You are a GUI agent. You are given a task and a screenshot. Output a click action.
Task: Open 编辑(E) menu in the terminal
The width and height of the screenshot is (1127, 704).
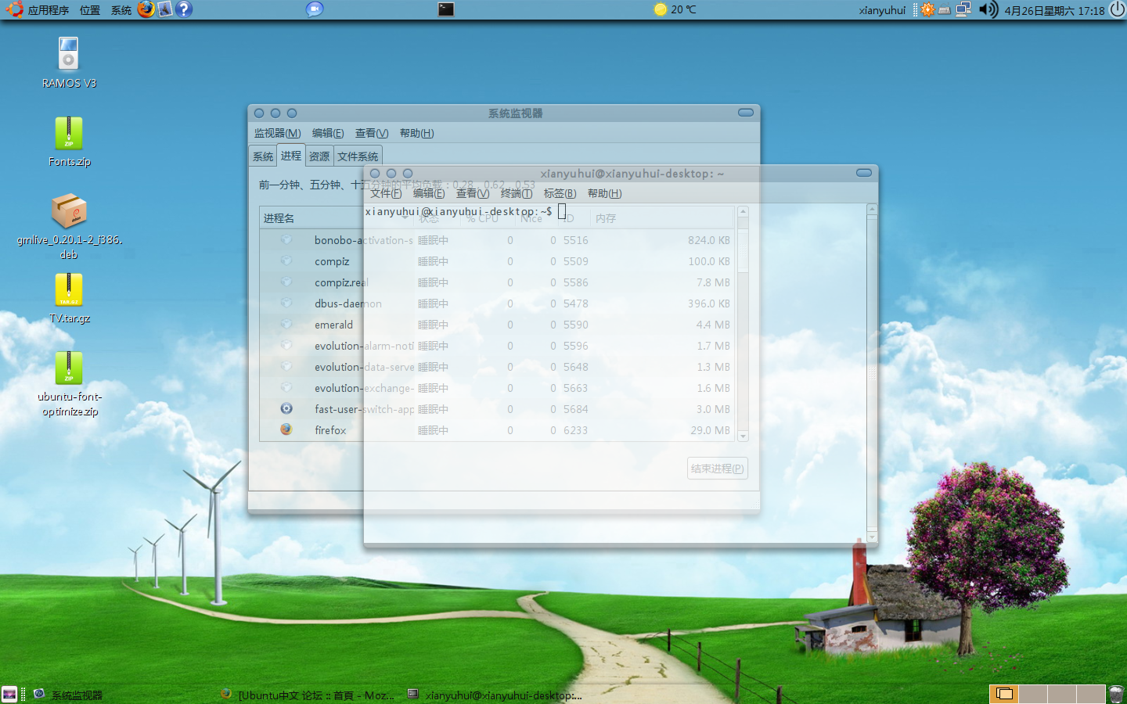(x=429, y=193)
